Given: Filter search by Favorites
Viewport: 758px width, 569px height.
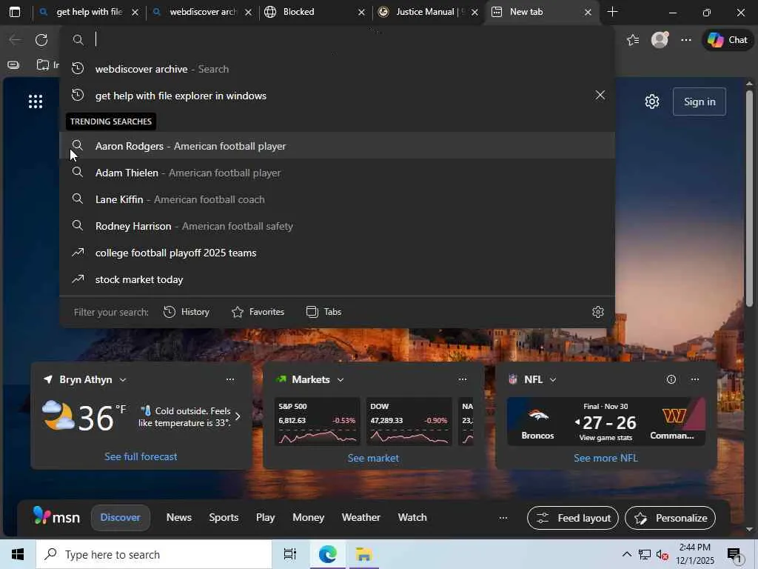Looking at the screenshot, I should [258, 312].
